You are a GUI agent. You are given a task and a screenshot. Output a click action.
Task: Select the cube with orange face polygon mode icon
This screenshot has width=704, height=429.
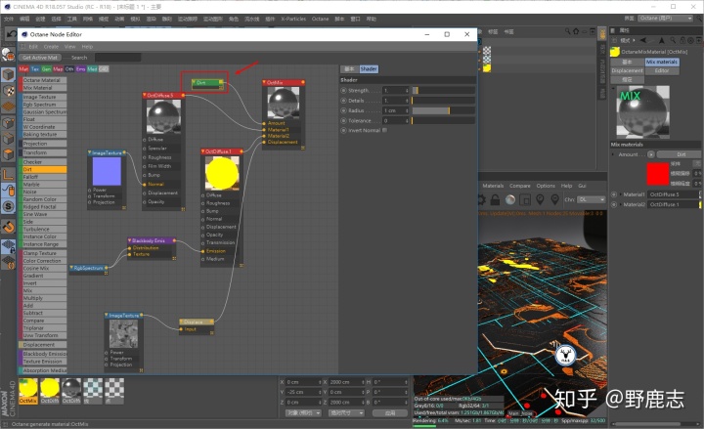pyautogui.click(x=9, y=154)
